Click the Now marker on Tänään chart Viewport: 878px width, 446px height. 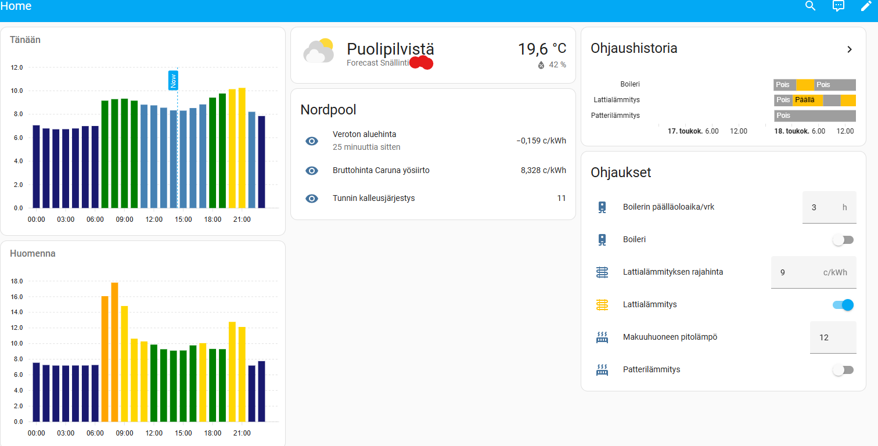(173, 80)
